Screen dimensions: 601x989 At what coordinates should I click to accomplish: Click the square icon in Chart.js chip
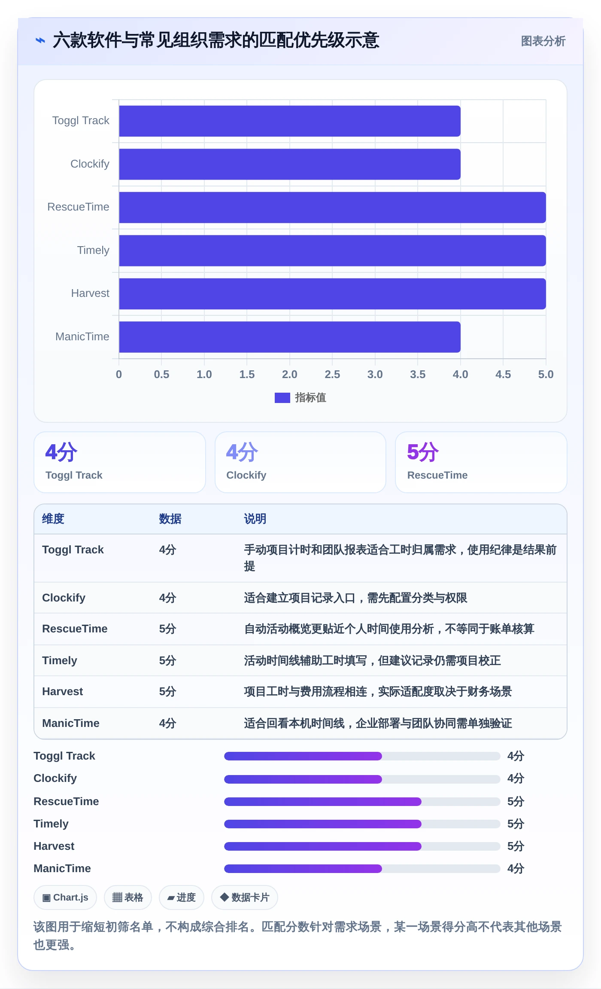(x=46, y=898)
